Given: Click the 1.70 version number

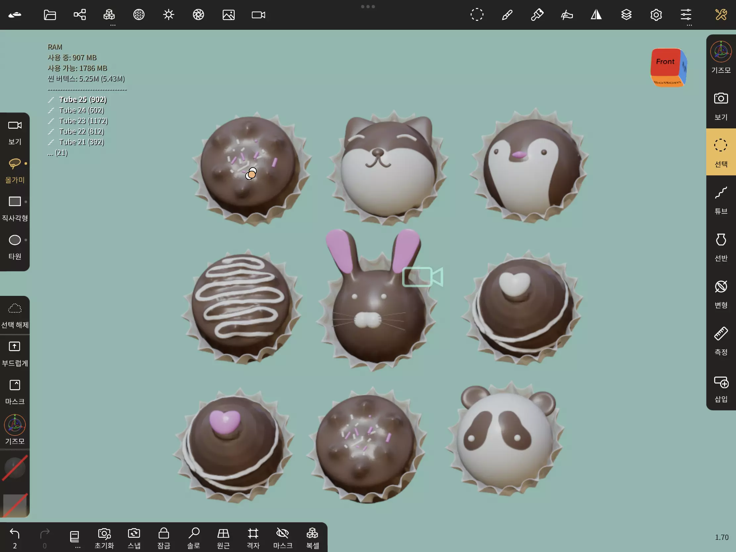Looking at the screenshot, I should coord(722,537).
